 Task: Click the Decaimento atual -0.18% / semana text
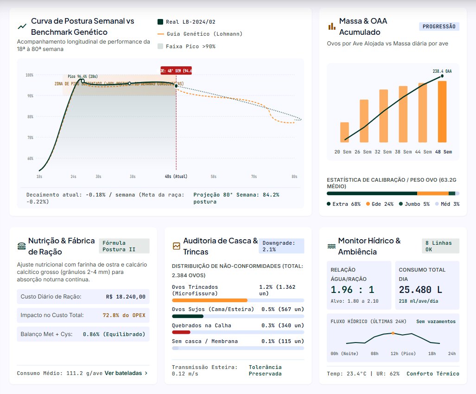pyautogui.click(x=105, y=198)
